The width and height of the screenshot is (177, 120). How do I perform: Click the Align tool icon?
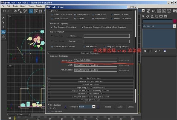tap(153, 11)
